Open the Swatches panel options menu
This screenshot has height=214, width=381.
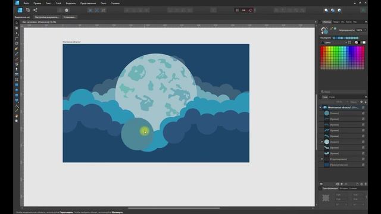366,22
